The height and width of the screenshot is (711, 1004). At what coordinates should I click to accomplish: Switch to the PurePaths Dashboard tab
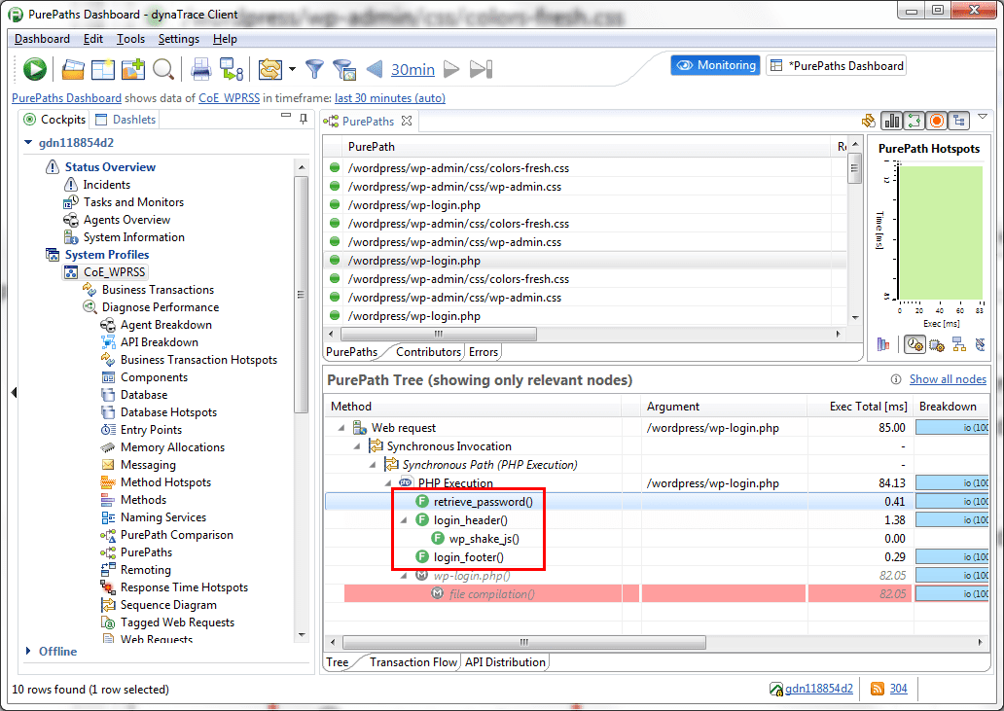coord(837,66)
